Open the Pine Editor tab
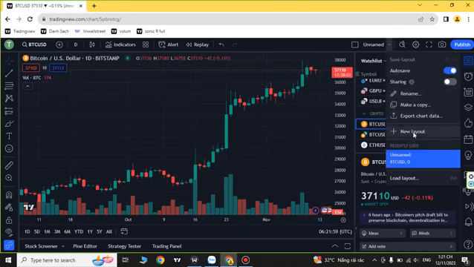Image resolution: width=474 pixels, height=267 pixels. point(85,246)
